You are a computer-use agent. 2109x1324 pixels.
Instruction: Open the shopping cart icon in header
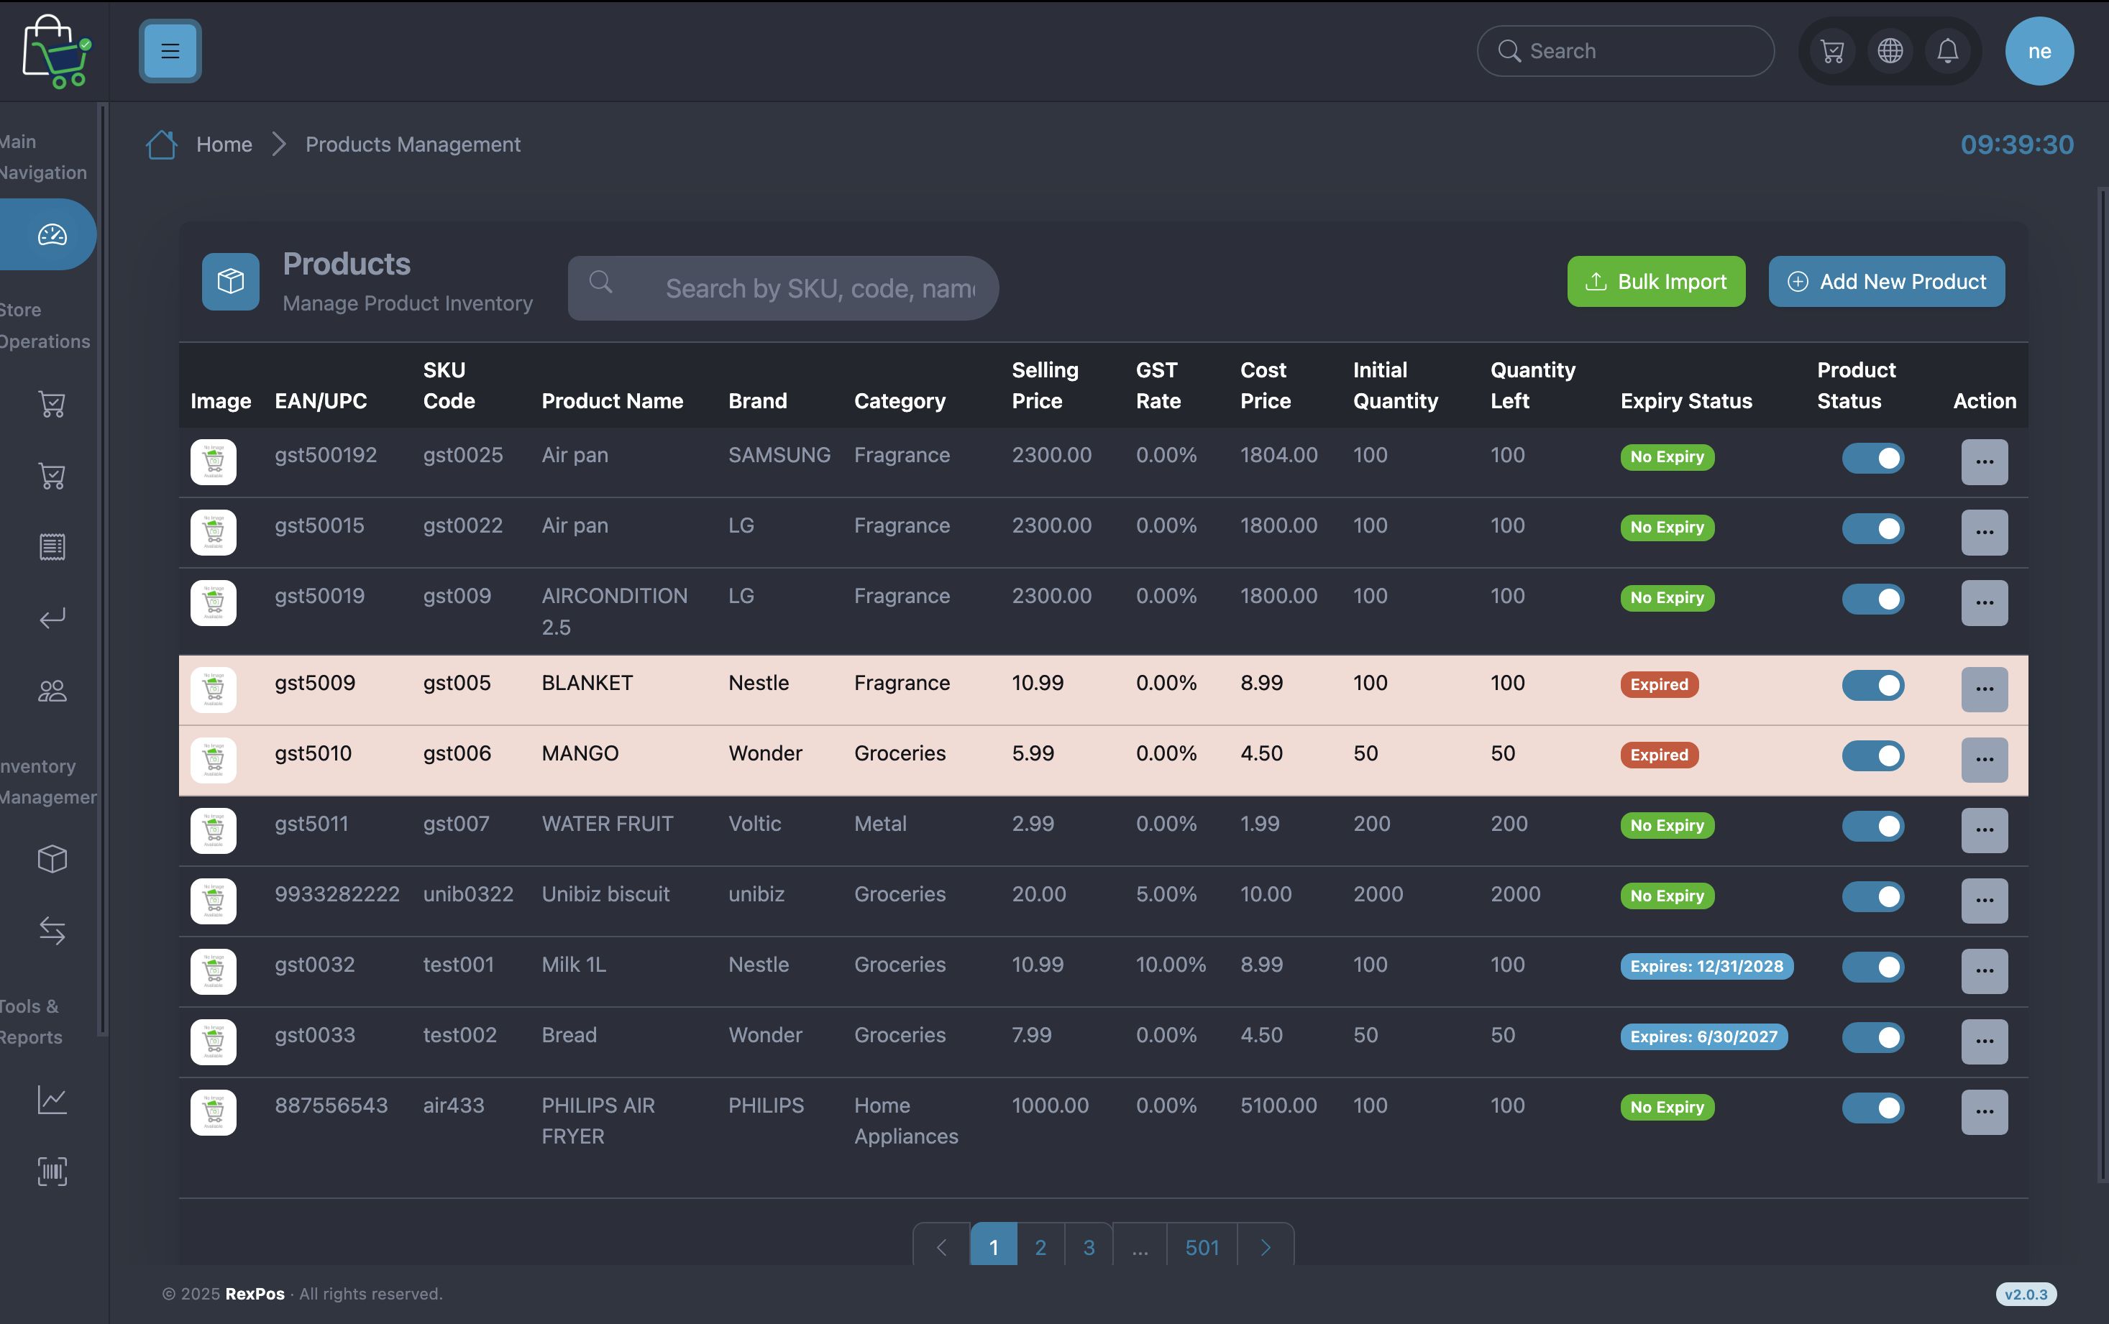point(1832,51)
